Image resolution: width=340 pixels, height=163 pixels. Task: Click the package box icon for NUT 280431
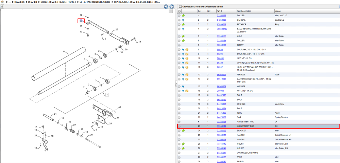tap(187, 59)
